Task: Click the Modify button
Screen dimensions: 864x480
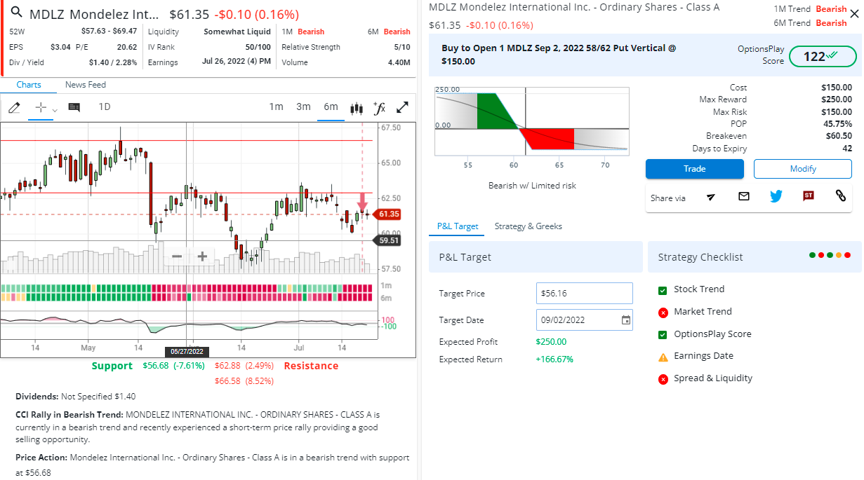Action: [x=803, y=169]
